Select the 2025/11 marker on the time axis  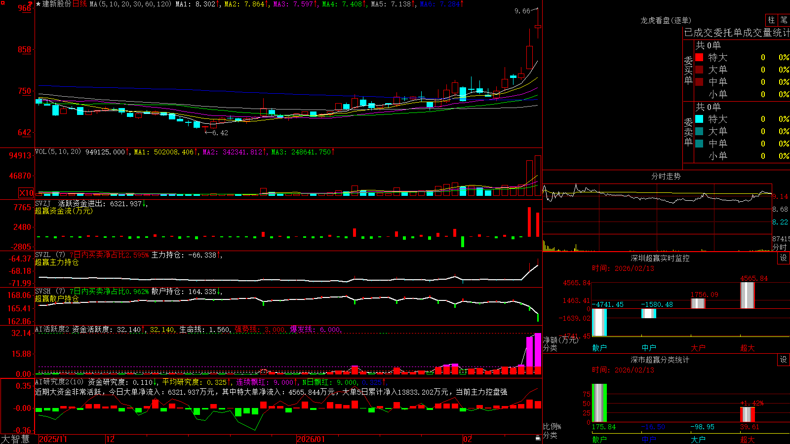click(53, 439)
